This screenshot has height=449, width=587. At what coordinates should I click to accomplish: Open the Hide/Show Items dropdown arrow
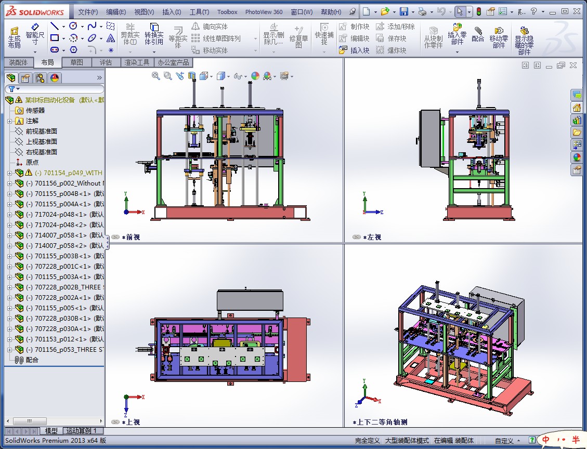pos(245,76)
